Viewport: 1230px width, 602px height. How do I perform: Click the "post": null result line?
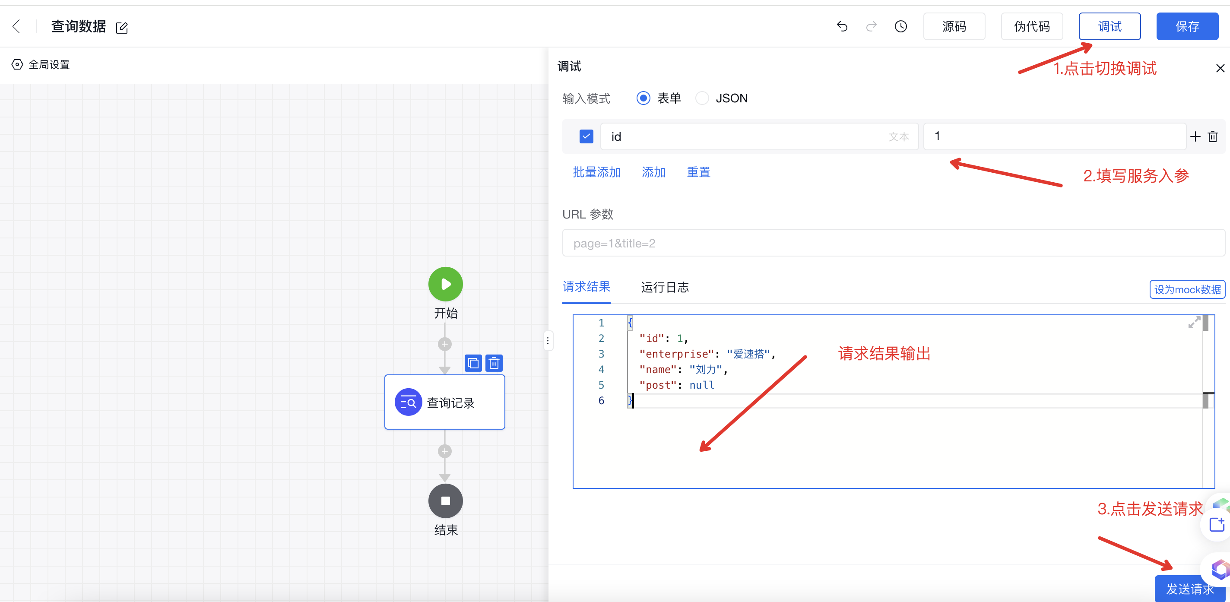click(x=677, y=385)
